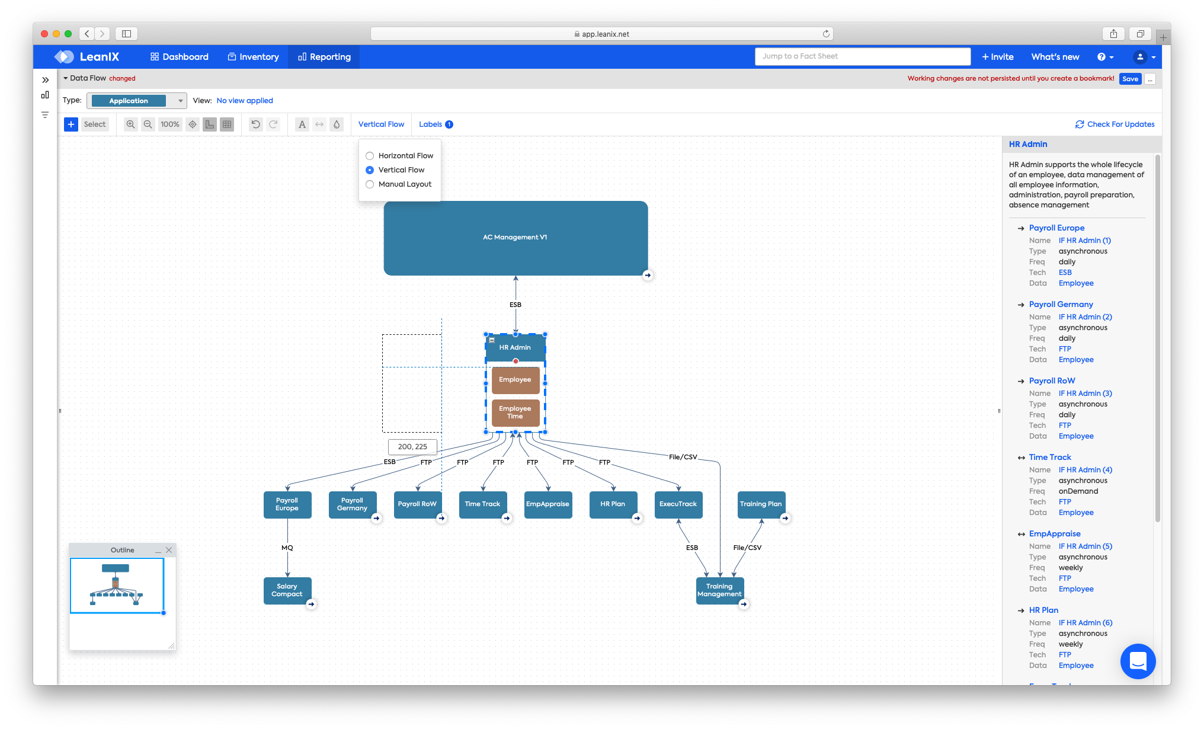
Task: Open What's new
Action: coord(1055,57)
